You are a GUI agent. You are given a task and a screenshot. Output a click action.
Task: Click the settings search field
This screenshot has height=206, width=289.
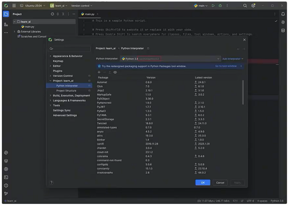(69, 49)
